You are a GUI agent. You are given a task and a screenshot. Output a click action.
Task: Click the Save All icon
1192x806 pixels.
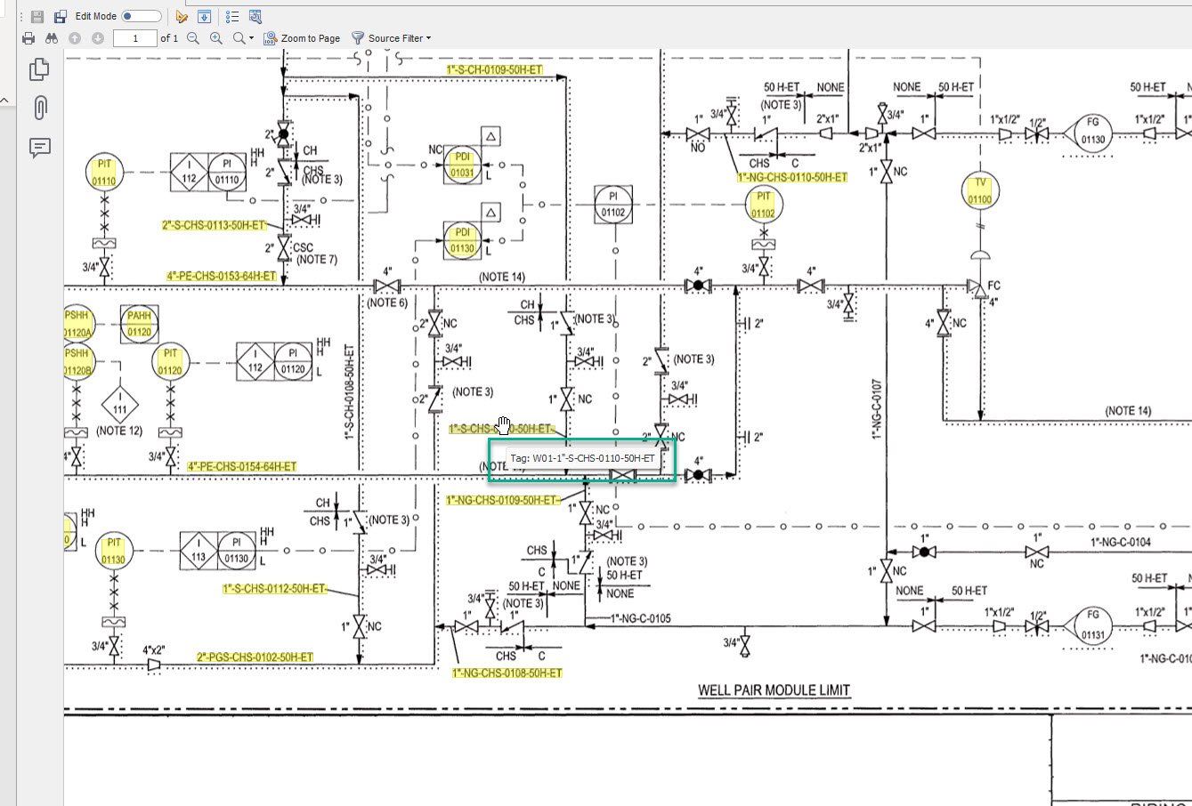click(61, 16)
